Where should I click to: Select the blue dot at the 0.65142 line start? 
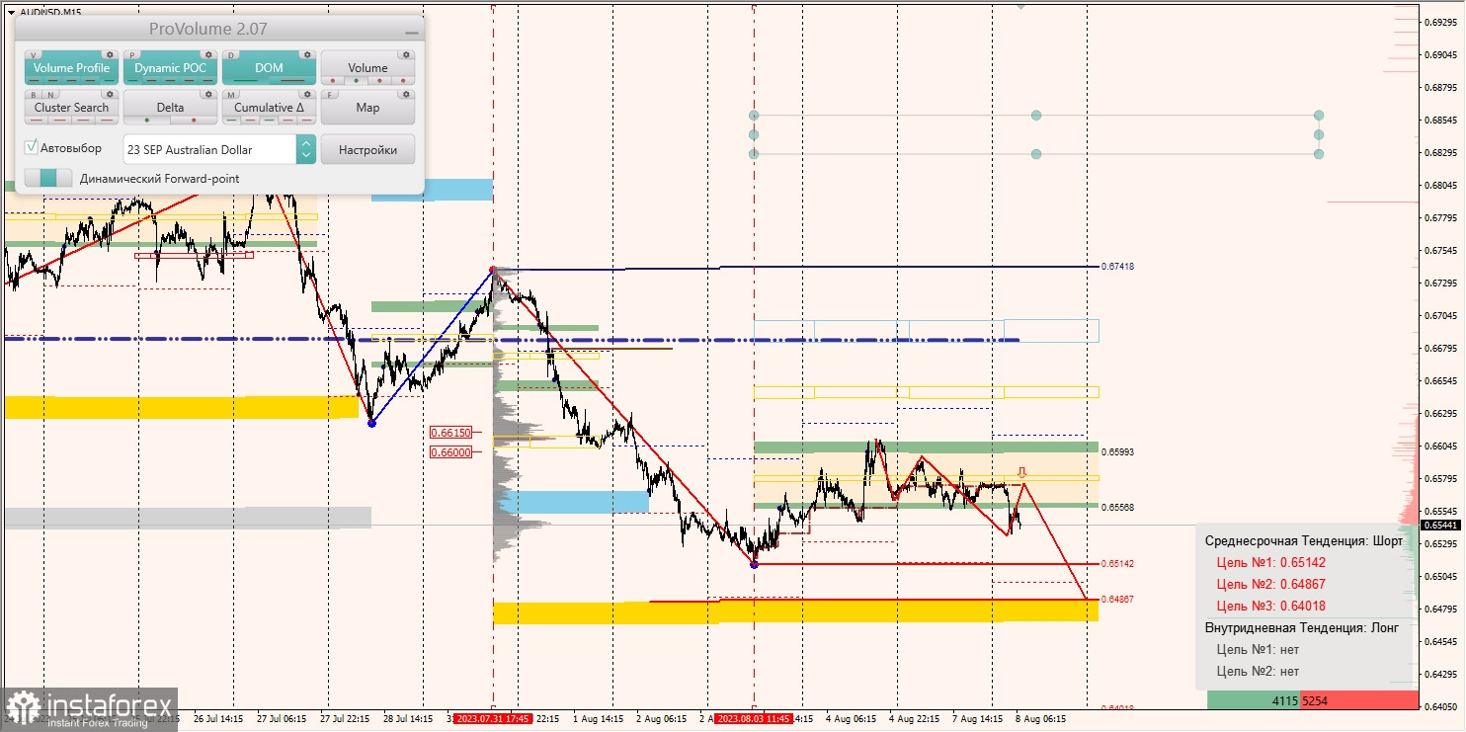(x=755, y=564)
